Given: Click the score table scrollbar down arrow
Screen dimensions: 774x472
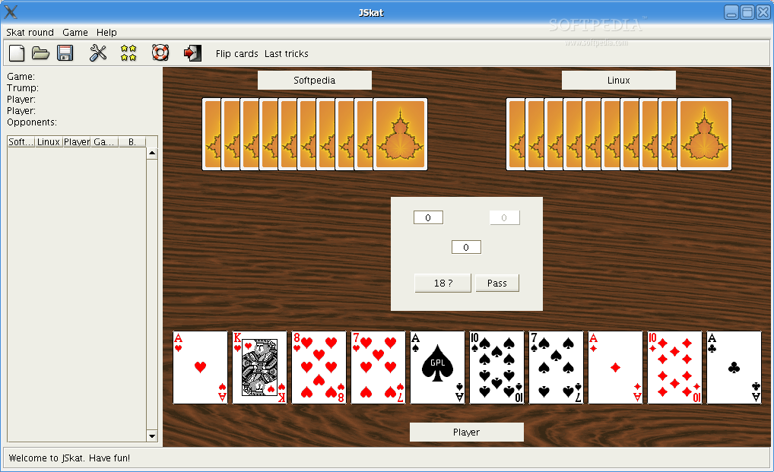Looking at the screenshot, I should tap(152, 436).
